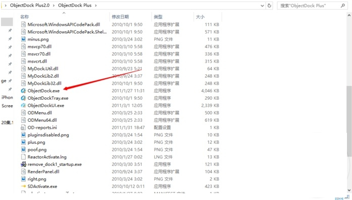Select the msvcrt.dll file name
This screenshot has height=200, width=352.
pyautogui.click(x=37, y=61)
